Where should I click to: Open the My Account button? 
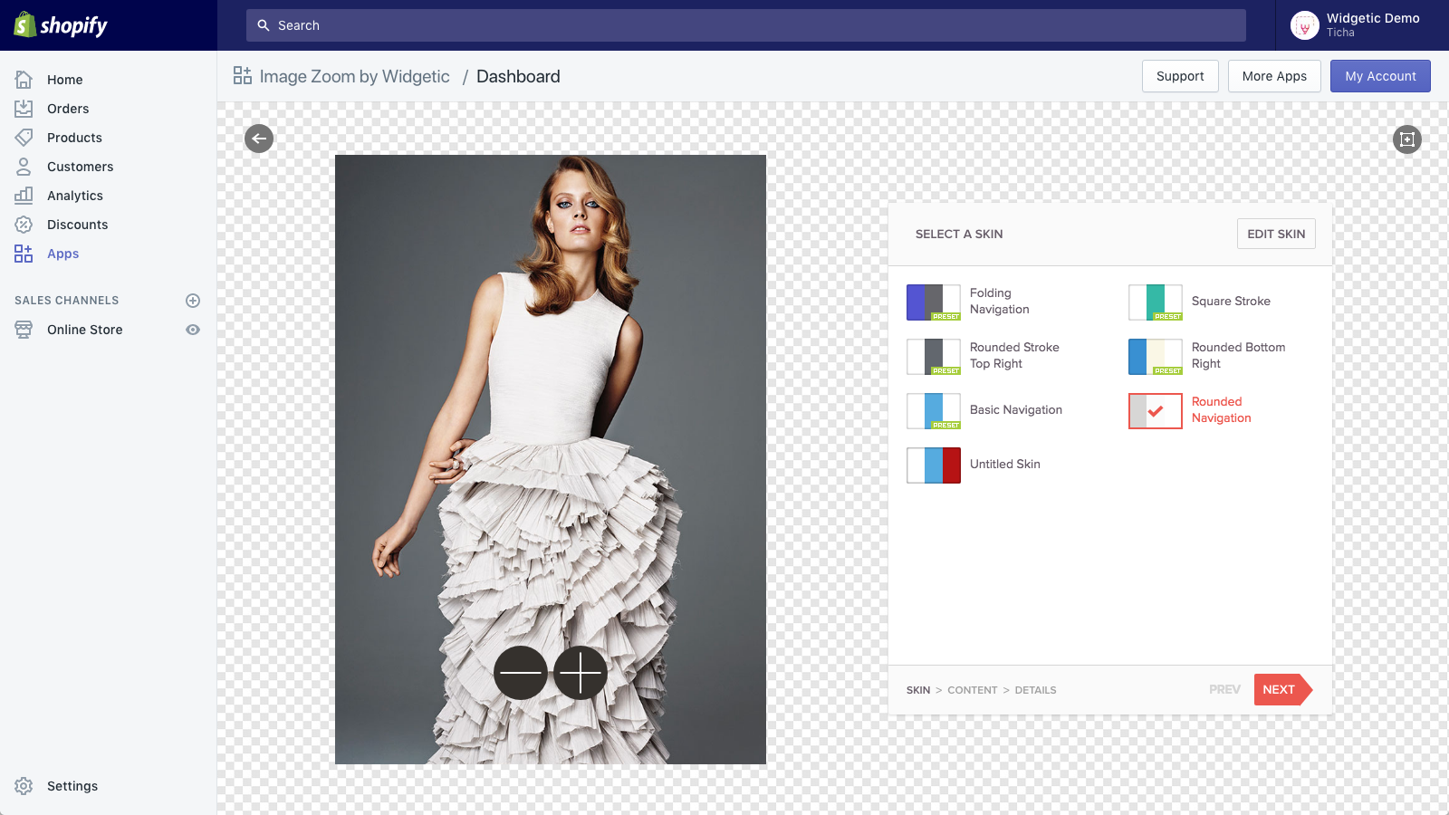click(1380, 76)
